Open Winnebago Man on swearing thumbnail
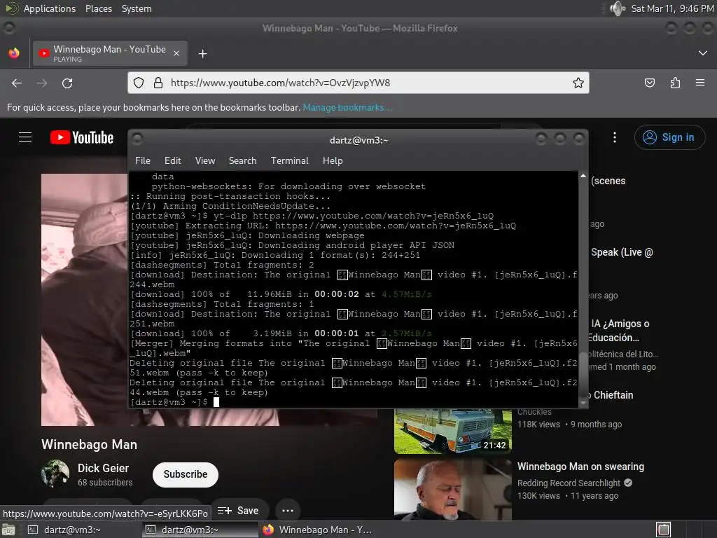717x538 pixels. click(453, 490)
